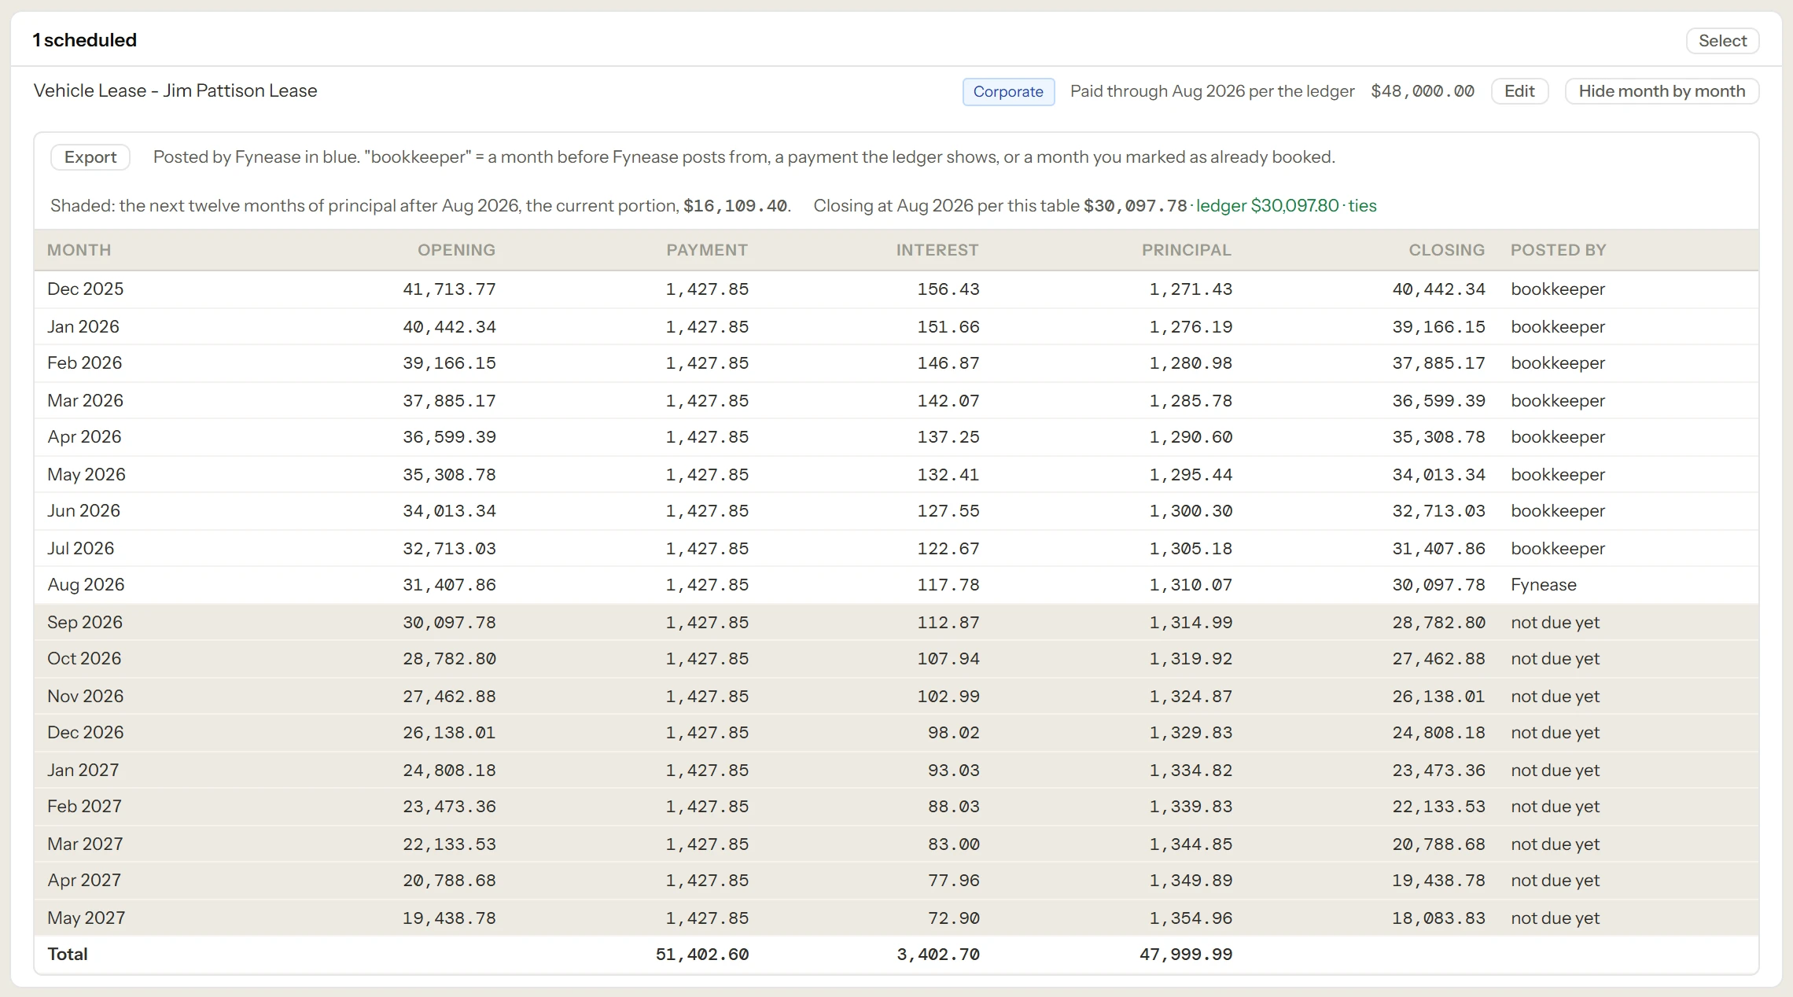Click principal 1,305.18 in Jul 2026 row
The image size is (1793, 997).
[1191, 549]
